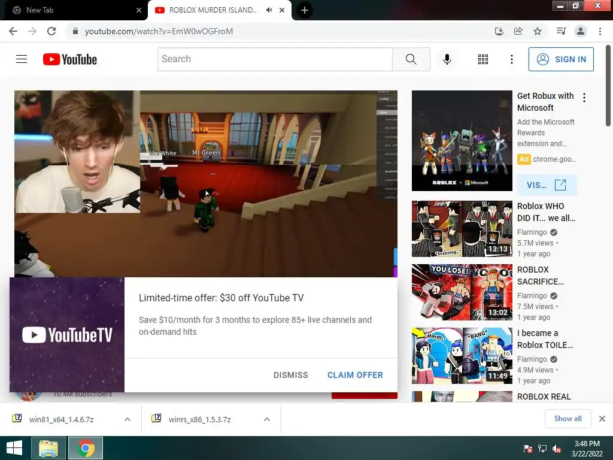Open Chrome's three-dot menu
Screen dimensions: 613x460
(x=600, y=31)
